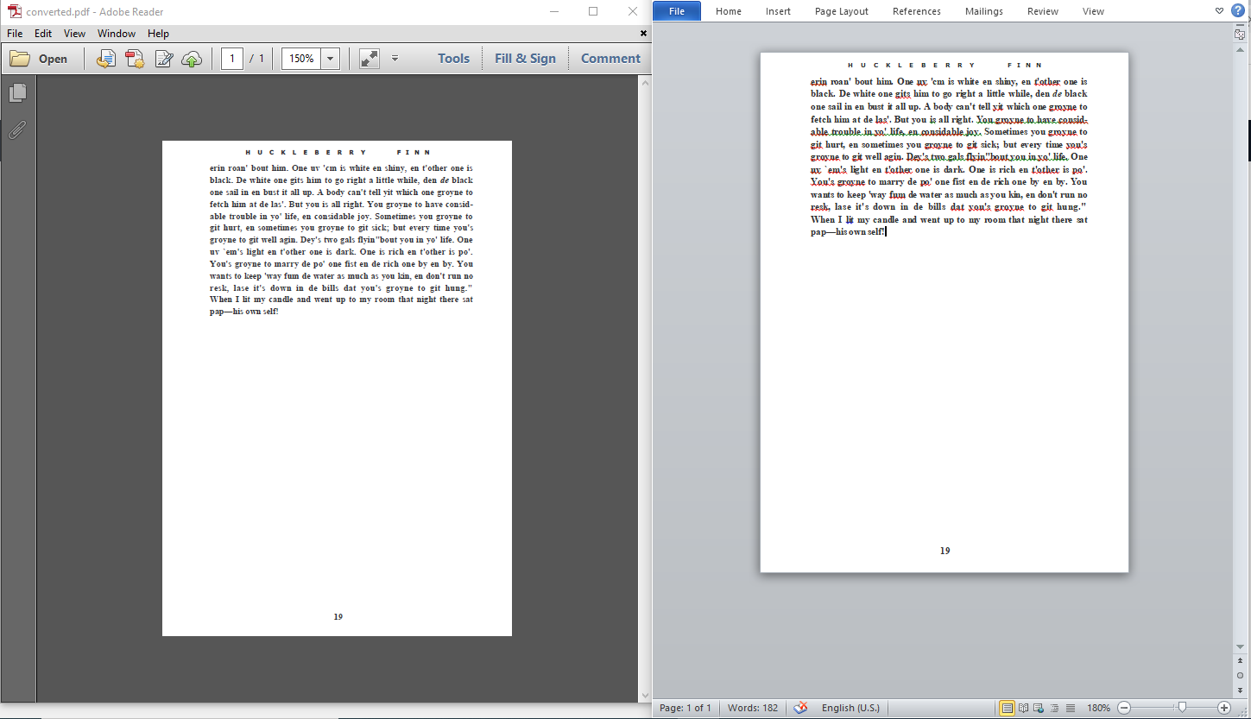The width and height of the screenshot is (1251, 719).
Task: Switch to Full Screen Reading view
Action: [x=1023, y=708]
